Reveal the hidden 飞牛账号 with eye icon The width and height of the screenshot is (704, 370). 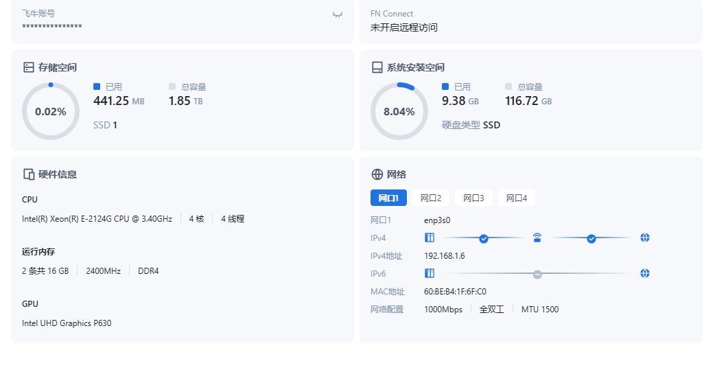click(x=337, y=15)
